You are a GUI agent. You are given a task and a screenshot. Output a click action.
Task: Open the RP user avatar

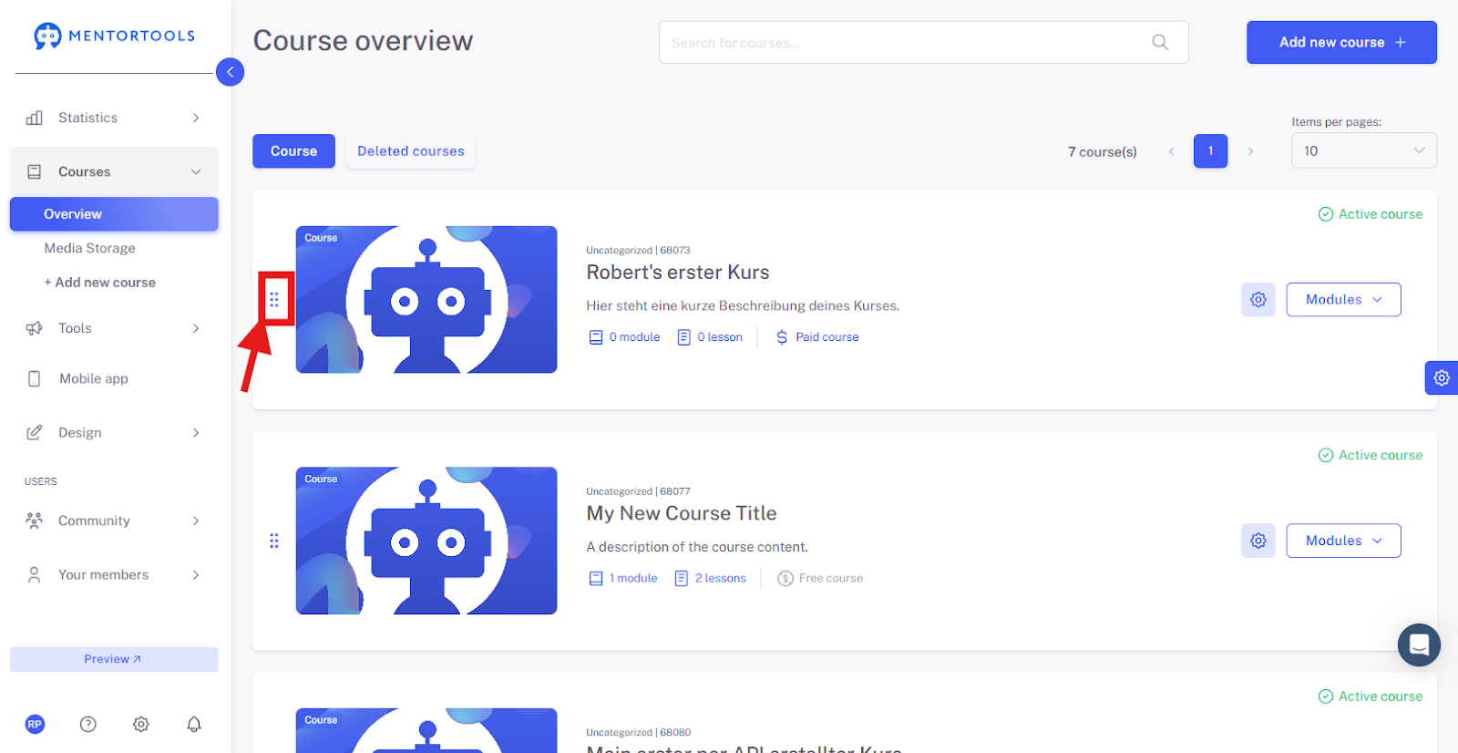coord(35,724)
